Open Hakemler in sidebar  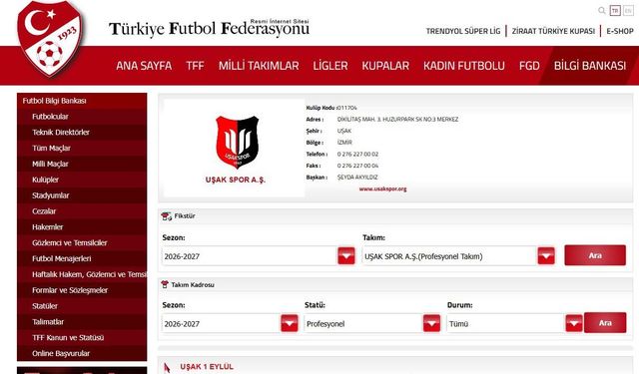pyautogui.click(x=82, y=227)
